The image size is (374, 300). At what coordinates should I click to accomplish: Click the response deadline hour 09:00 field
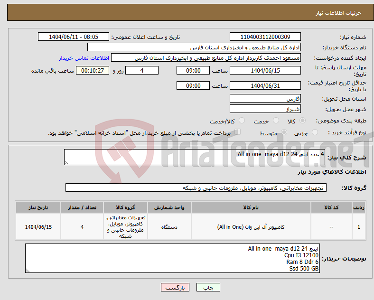point(193,71)
